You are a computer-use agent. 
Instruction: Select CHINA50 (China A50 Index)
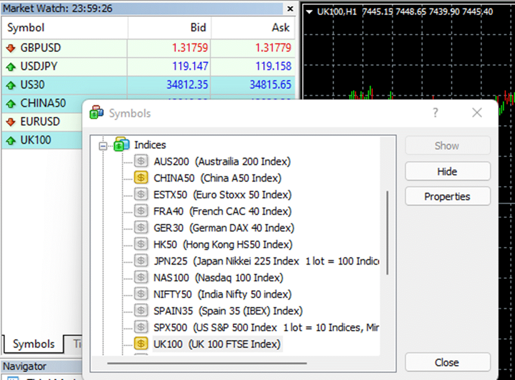218,178
